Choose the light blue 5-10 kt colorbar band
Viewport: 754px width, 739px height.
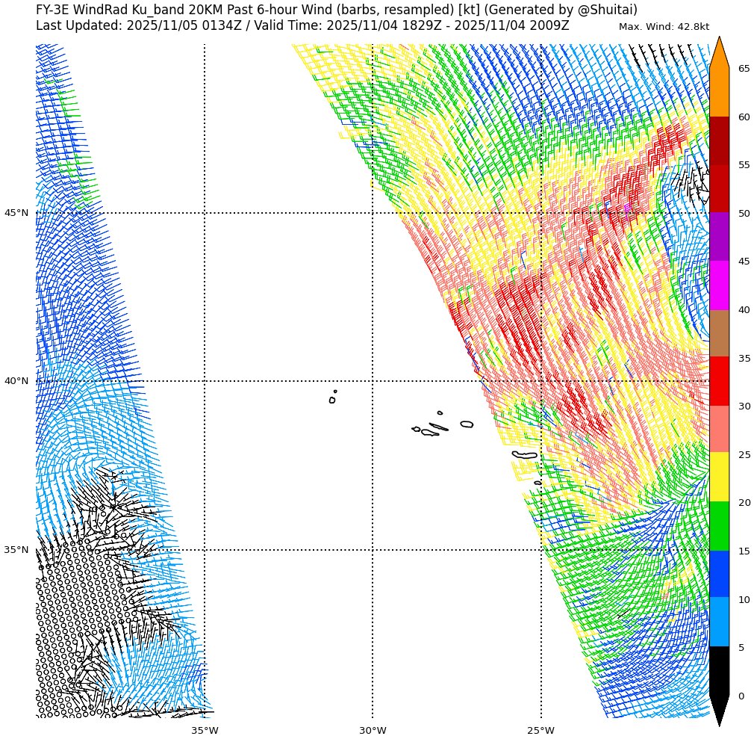point(719,622)
